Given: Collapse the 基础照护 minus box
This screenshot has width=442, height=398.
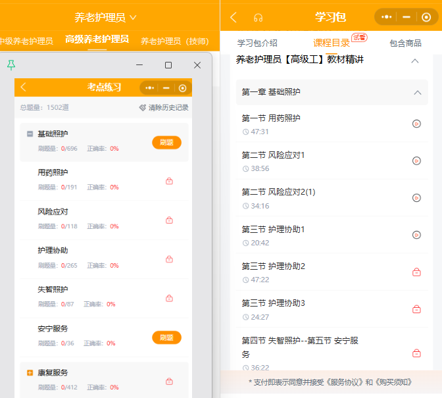Looking at the screenshot, I should (x=30, y=134).
